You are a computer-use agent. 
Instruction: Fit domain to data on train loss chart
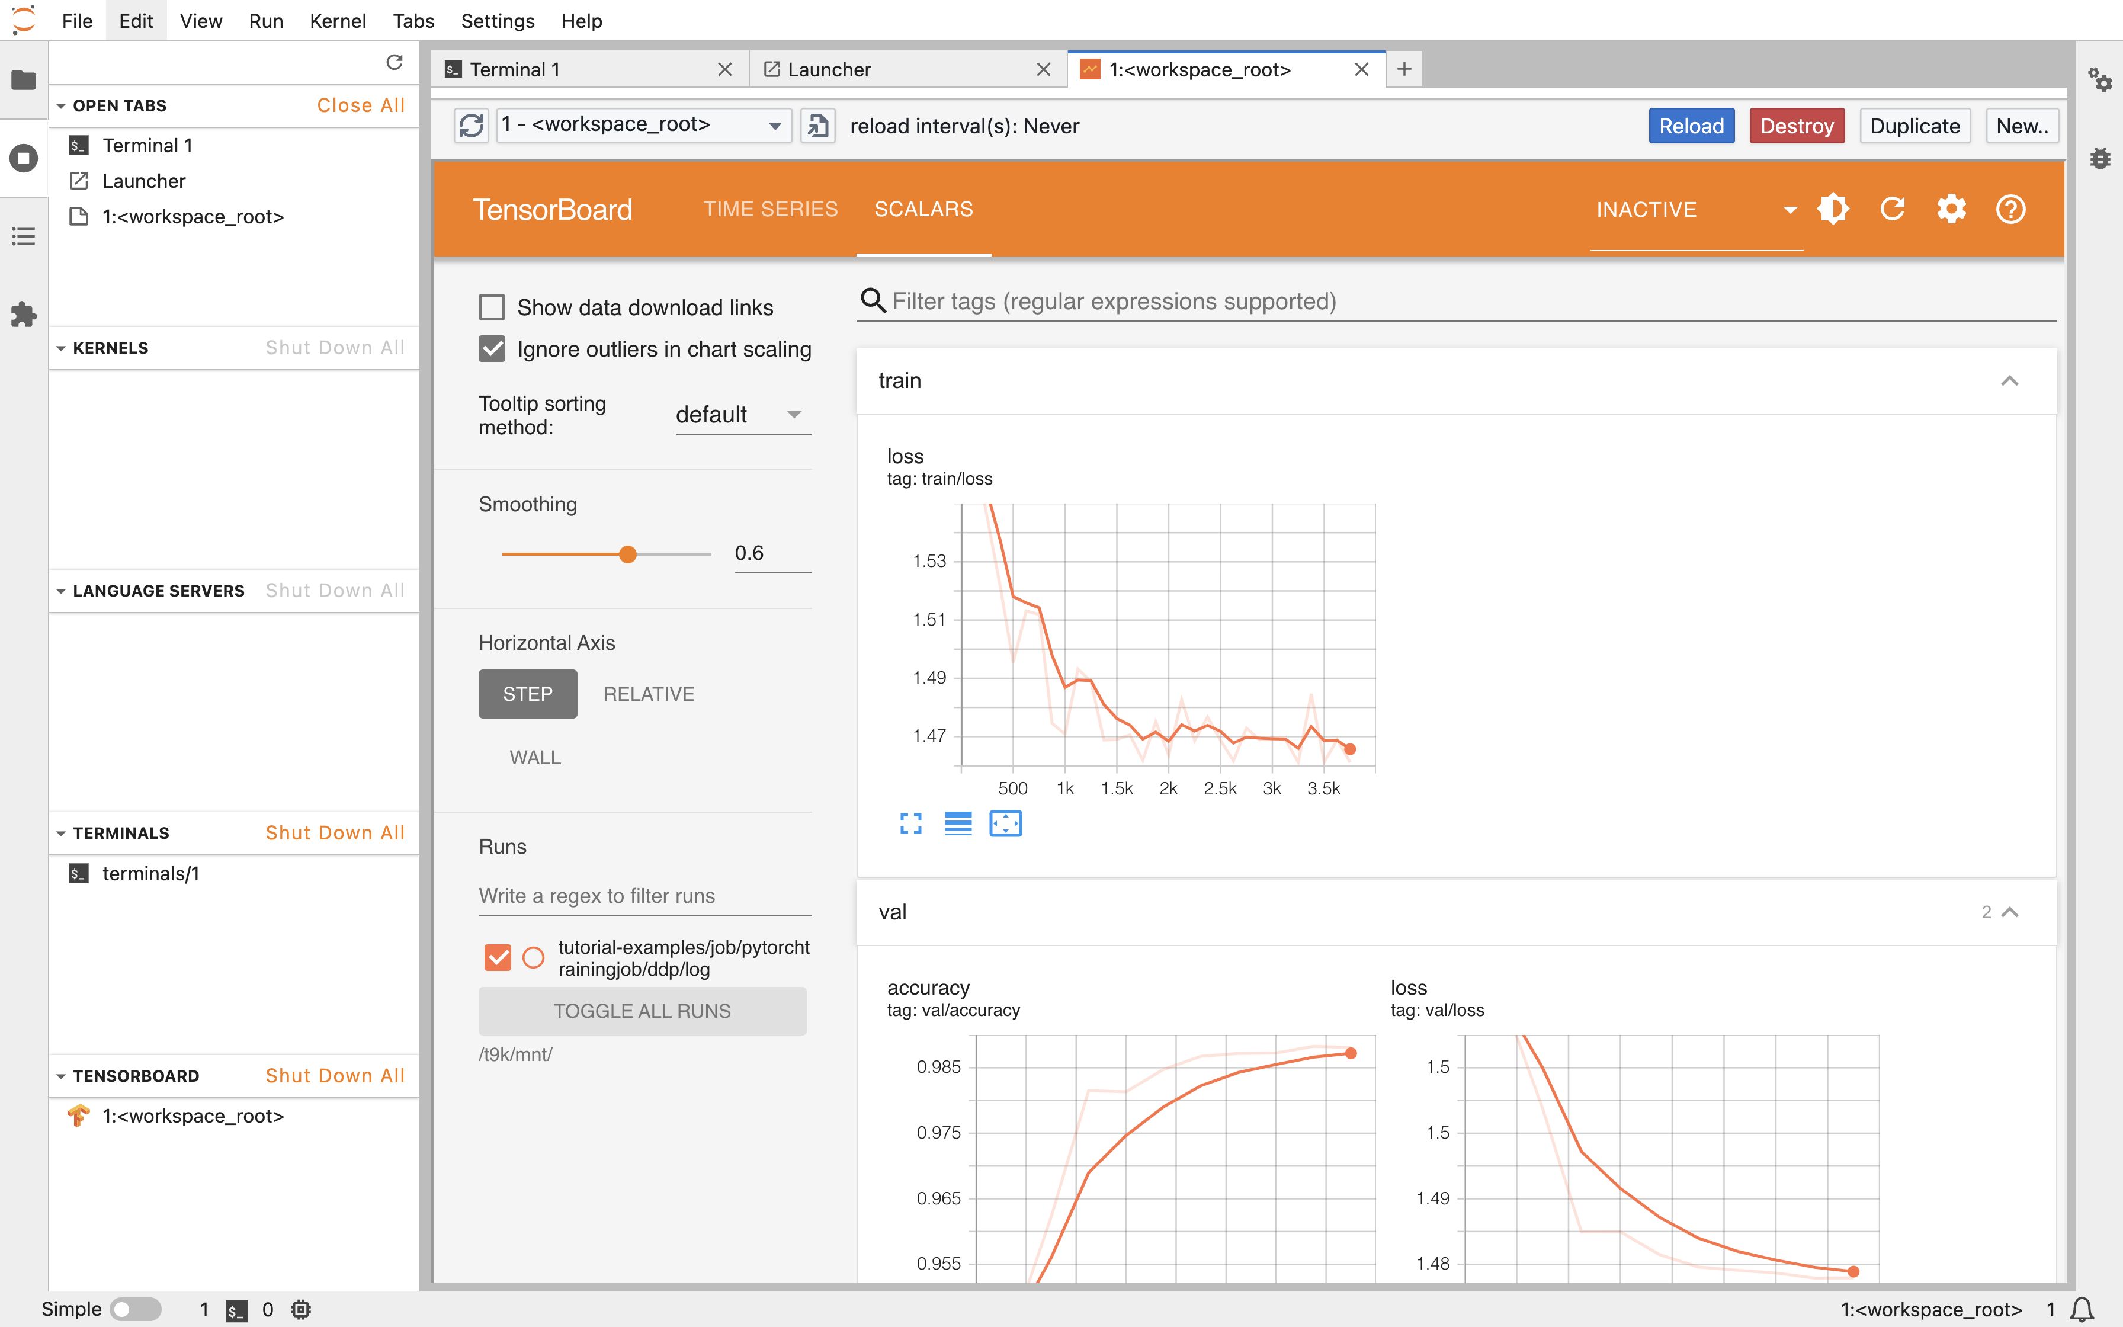tap(1005, 823)
